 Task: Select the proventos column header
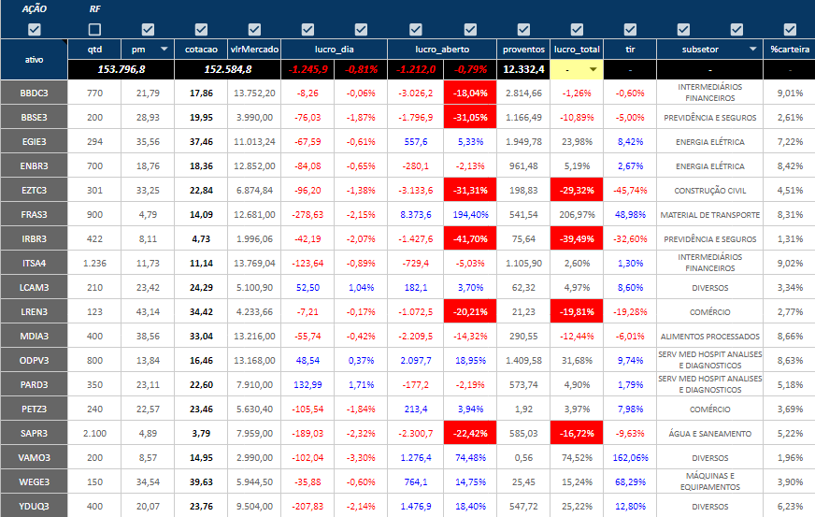523,50
